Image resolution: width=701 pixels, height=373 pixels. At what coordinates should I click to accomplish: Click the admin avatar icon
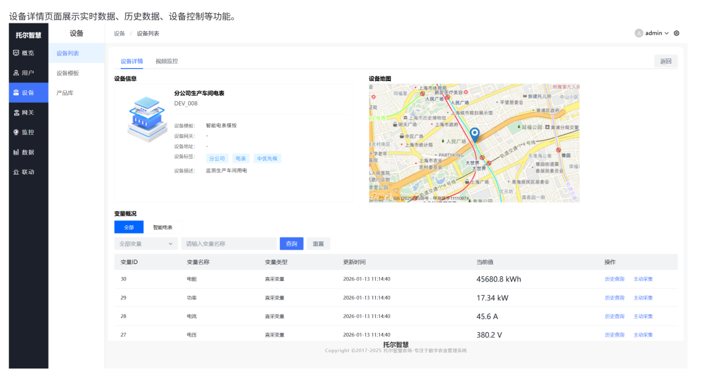[639, 33]
